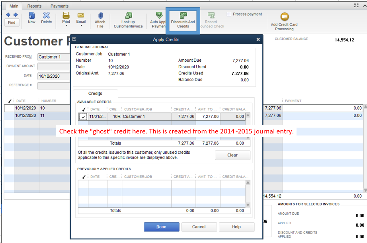Screen dimensions: 367x243
Task: Select the Credits tab in dialog
Action: pos(95,94)
